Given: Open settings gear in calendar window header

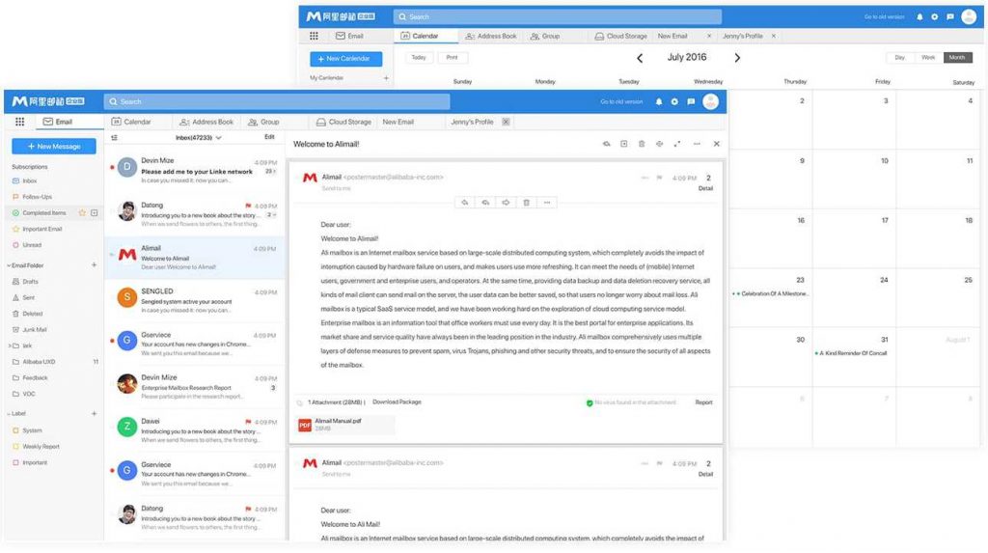Looking at the screenshot, I should point(934,17).
